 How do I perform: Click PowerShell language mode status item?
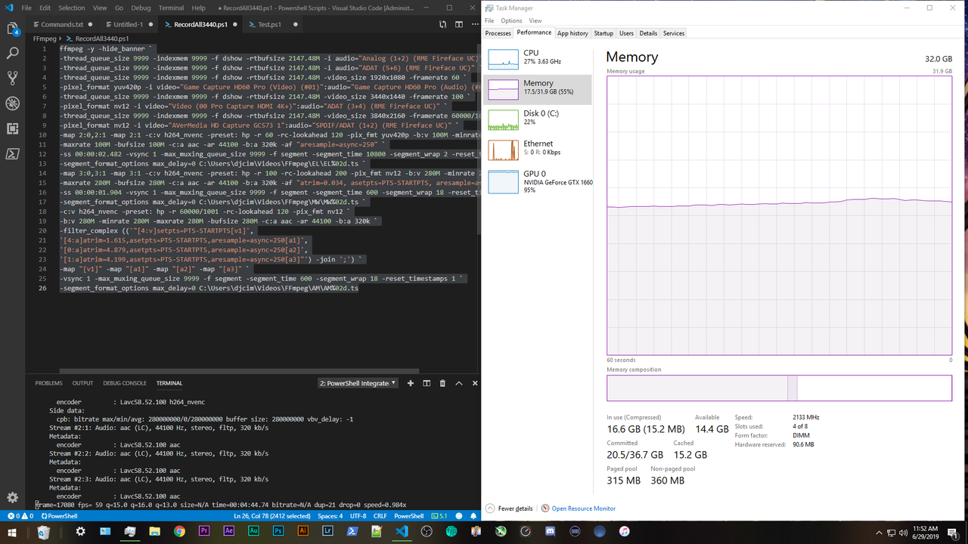point(408,516)
